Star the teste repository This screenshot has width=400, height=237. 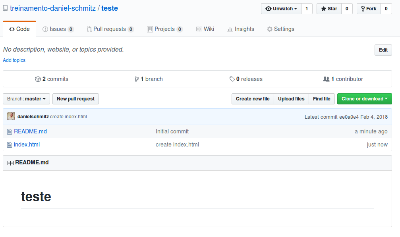329,9
